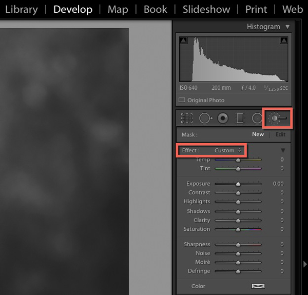This screenshot has width=308, height=295.
Task: Switch to the Develop module
Action: point(73,9)
